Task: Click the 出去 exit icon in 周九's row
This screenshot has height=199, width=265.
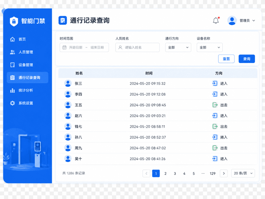Action: (x=215, y=148)
